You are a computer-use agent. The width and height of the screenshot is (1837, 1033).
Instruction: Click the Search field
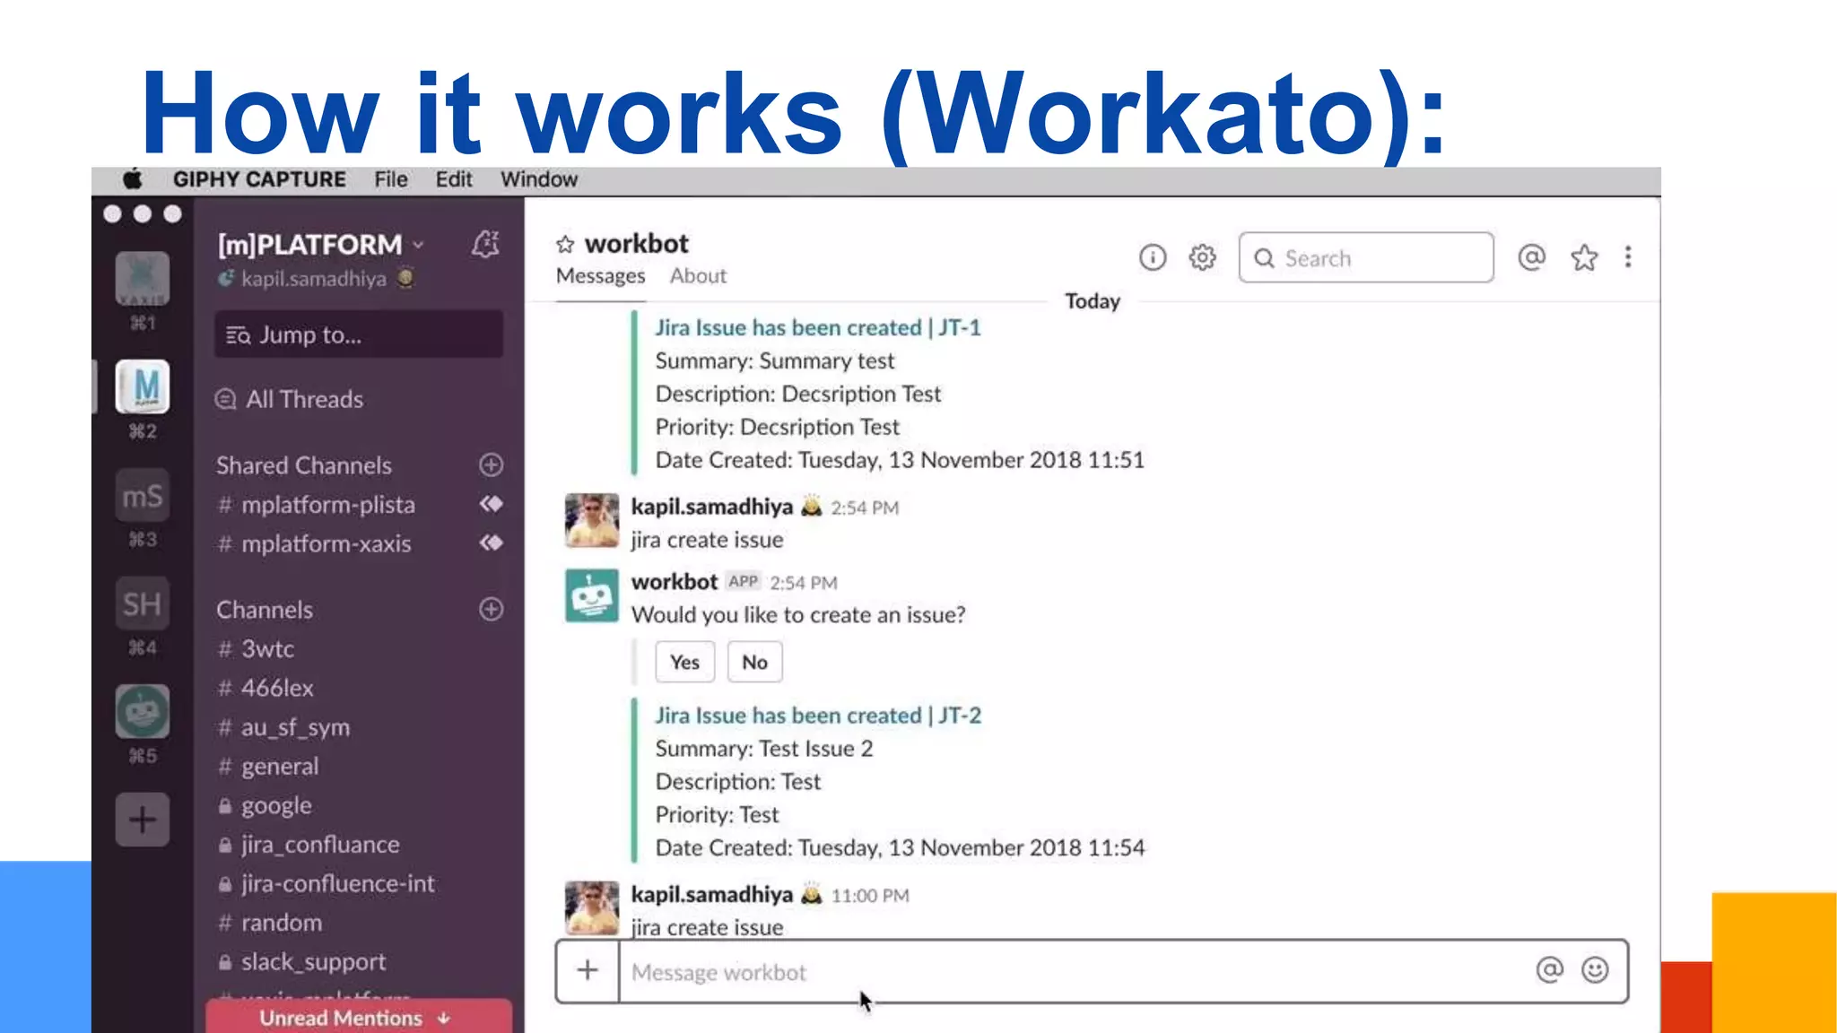[x=1366, y=258]
